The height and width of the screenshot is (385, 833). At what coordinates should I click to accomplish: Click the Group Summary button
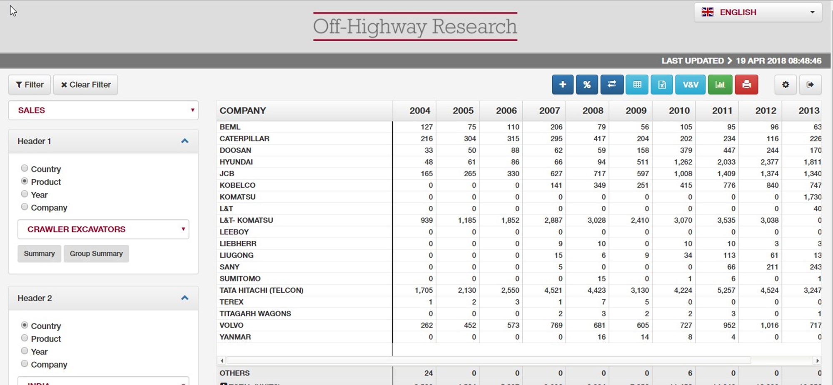(96, 254)
